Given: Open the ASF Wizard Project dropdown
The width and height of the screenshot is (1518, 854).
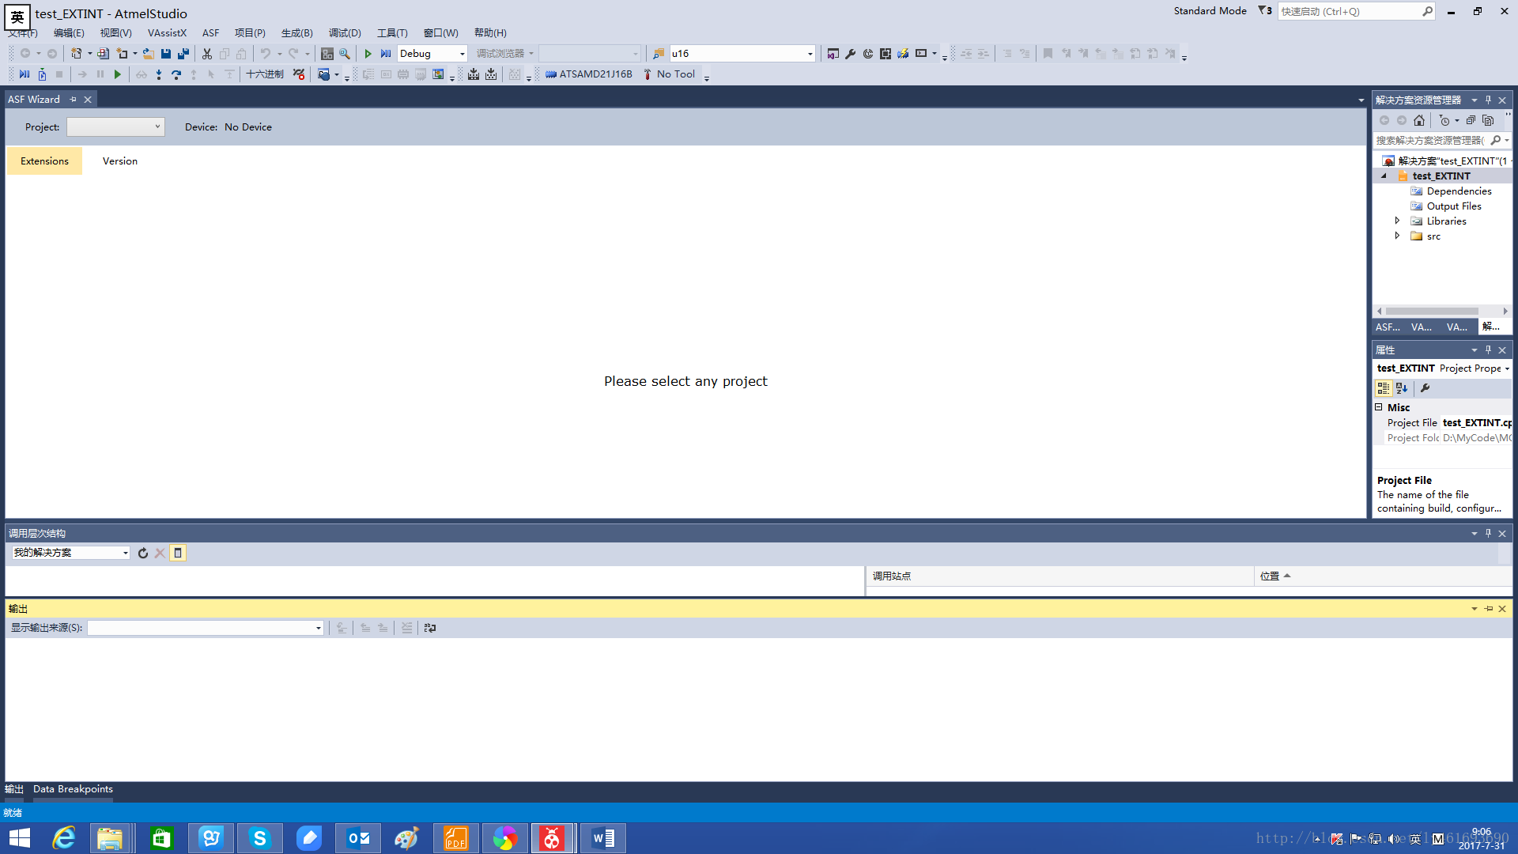Looking at the screenshot, I should coord(115,127).
